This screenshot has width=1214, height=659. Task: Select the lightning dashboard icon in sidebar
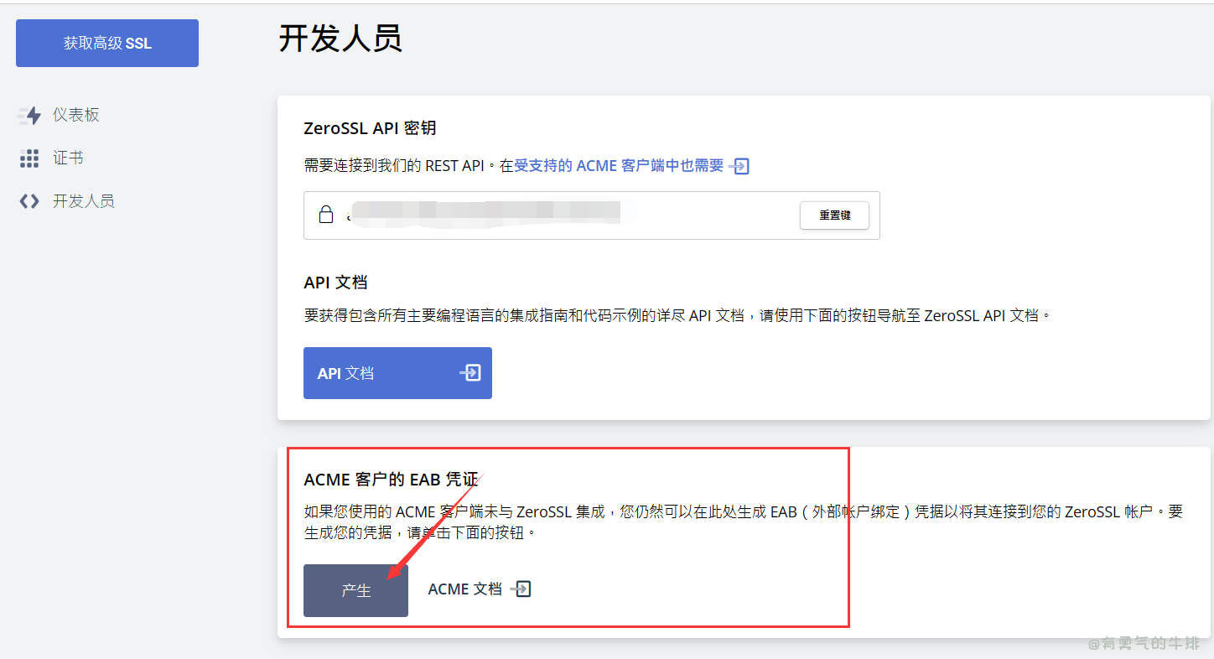(29, 115)
